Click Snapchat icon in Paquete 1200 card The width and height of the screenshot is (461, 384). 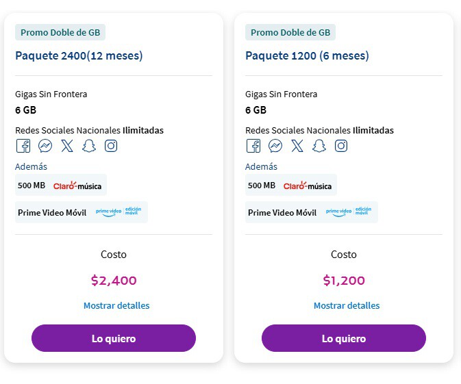319,146
